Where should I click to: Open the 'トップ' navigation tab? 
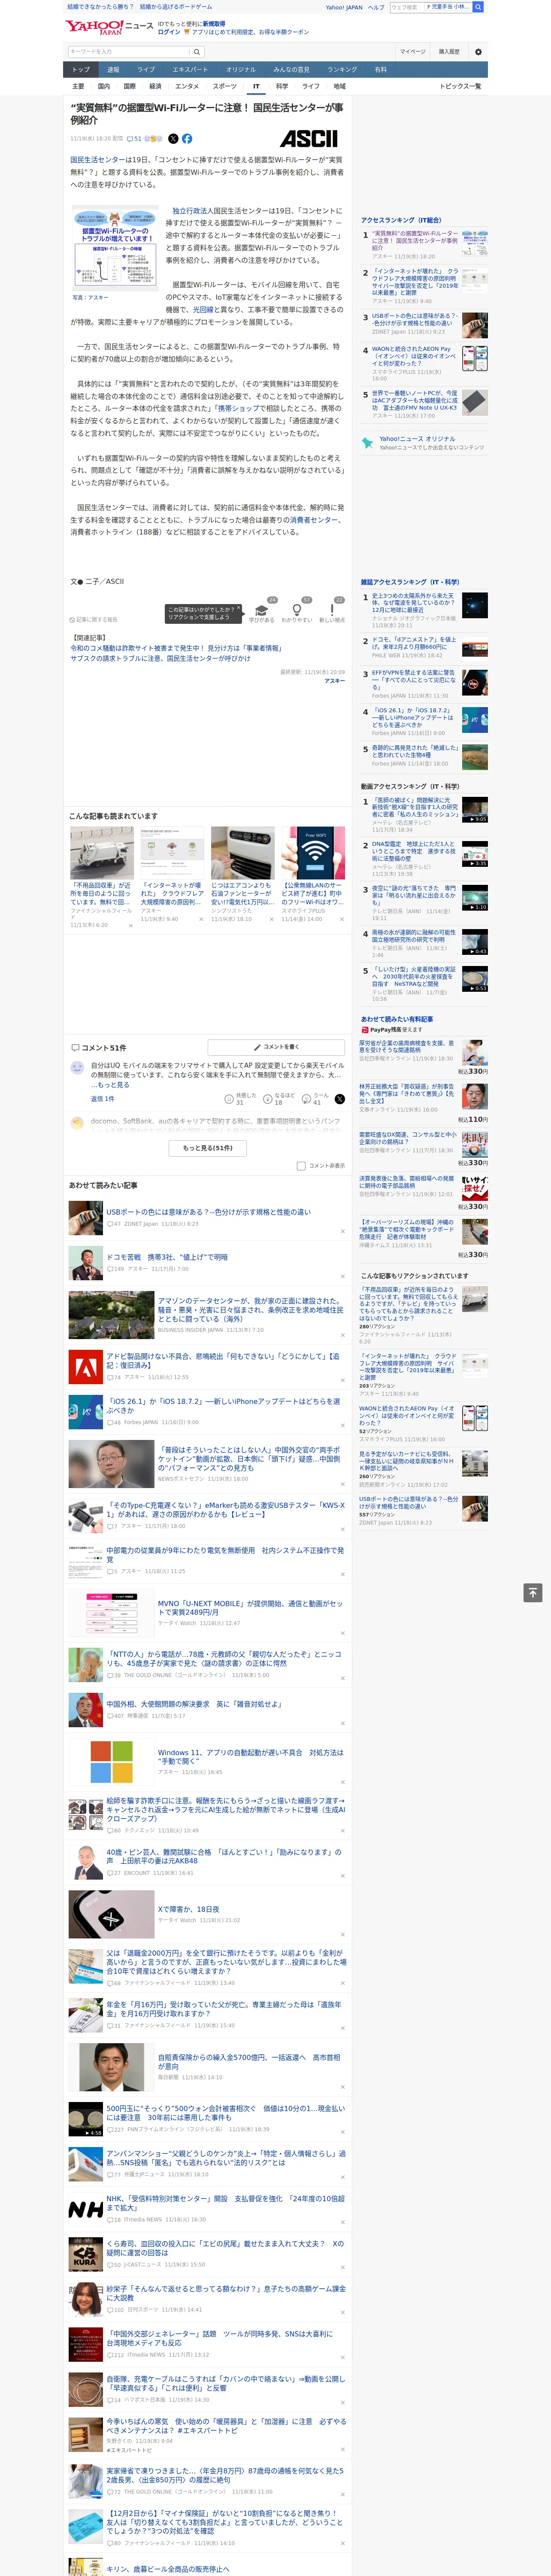click(x=81, y=69)
